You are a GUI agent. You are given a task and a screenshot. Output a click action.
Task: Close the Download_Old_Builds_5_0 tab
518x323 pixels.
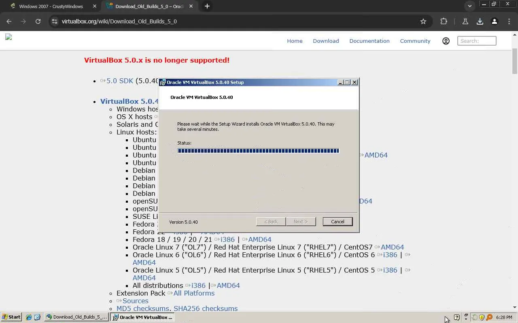[x=191, y=6]
